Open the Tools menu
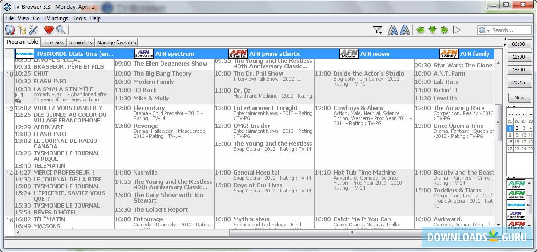Viewport: 537px width, 252px height. coord(79,18)
